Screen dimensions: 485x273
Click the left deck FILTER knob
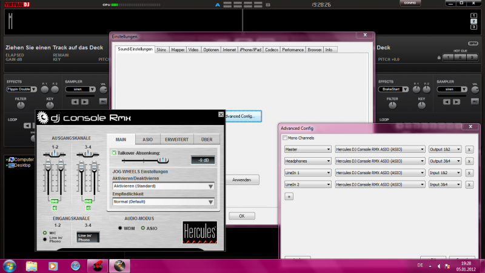21,106
